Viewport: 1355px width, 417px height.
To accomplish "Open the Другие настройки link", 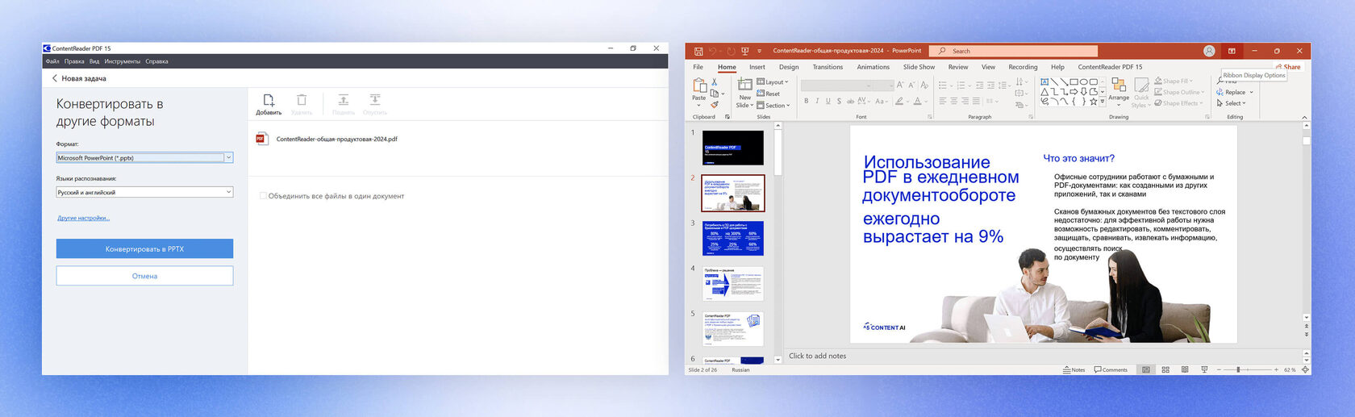I will [x=84, y=218].
